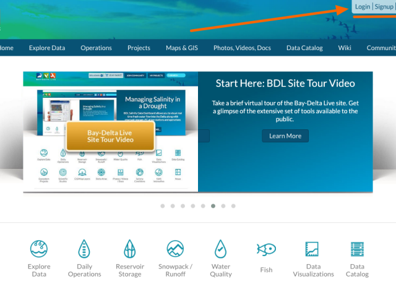Jump to the first carousel slide dot
The width and height of the screenshot is (396, 297).
[163, 205]
